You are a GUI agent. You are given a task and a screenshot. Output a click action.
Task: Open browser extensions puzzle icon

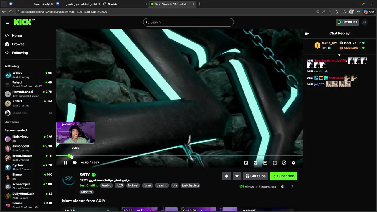pos(336,12)
